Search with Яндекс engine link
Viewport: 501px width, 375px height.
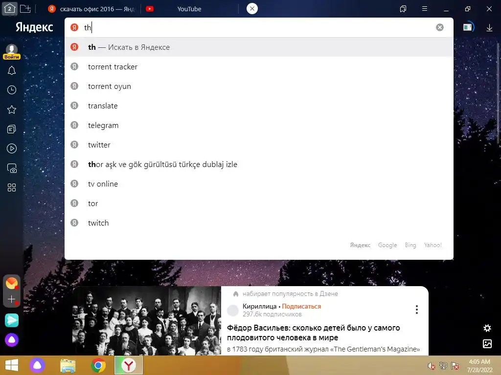pos(360,245)
